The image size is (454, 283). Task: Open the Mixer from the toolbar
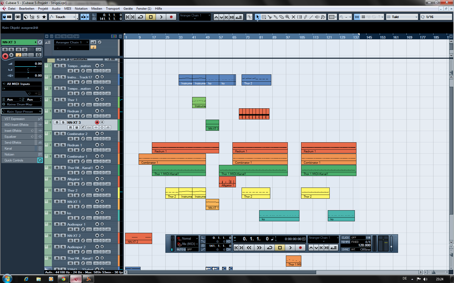38,17
